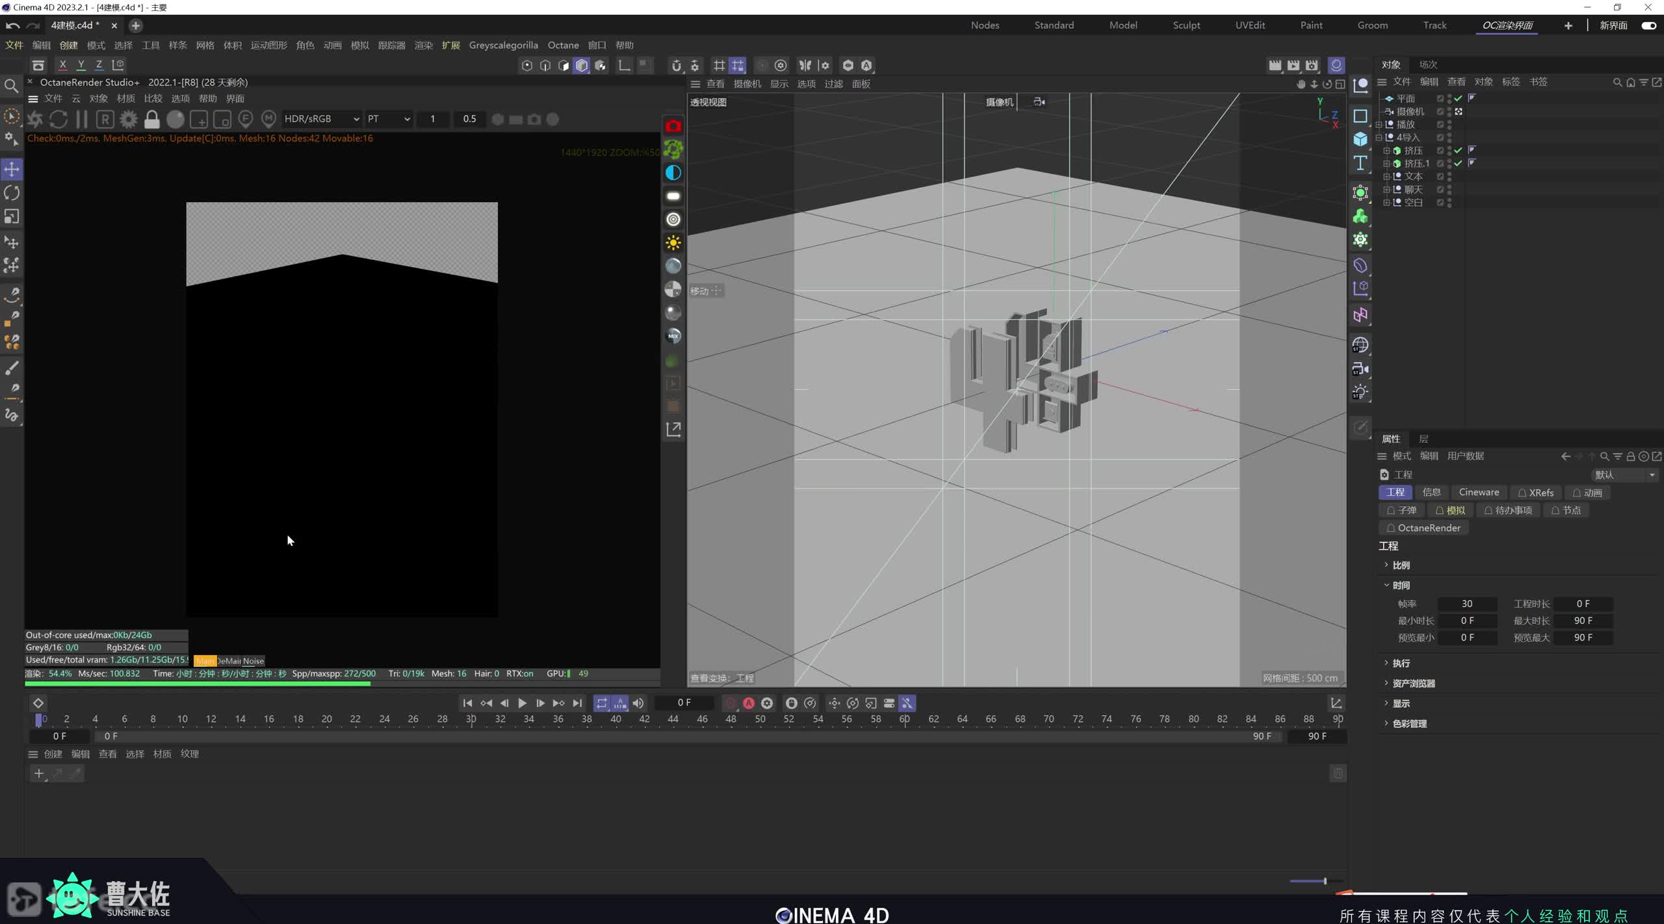The width and height of the screenshot is (1664, 924).
Task: Click the Octane sun daylight icon
Action: pyautogui.click(x=673, y=243)
